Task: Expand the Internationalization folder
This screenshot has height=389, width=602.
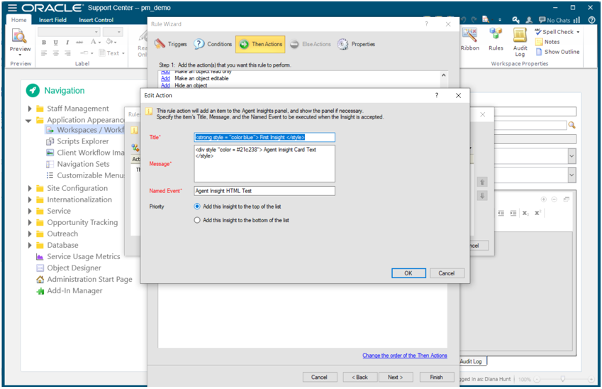Action: [x=30, y=200]
